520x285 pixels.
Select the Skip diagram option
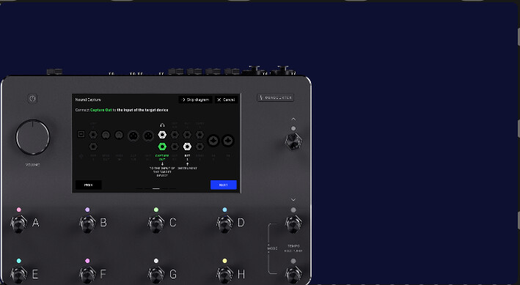click(x=196, y=100)
